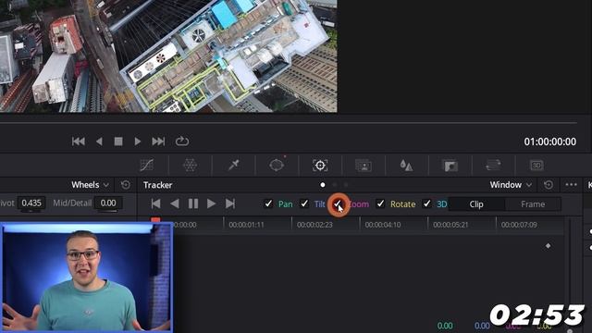
Task: Select the tracker keyframe diamond
Action: pos(548,246)
